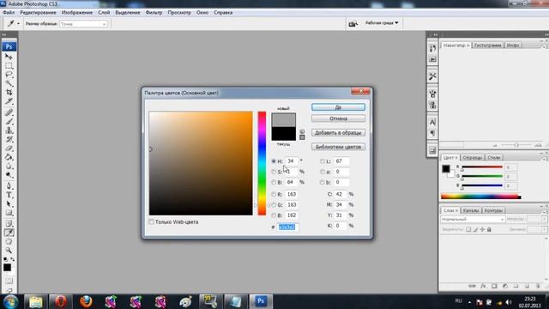Screen dimensions: 549x309
Task: Select the Notes tool
Action: click(9, 223)
